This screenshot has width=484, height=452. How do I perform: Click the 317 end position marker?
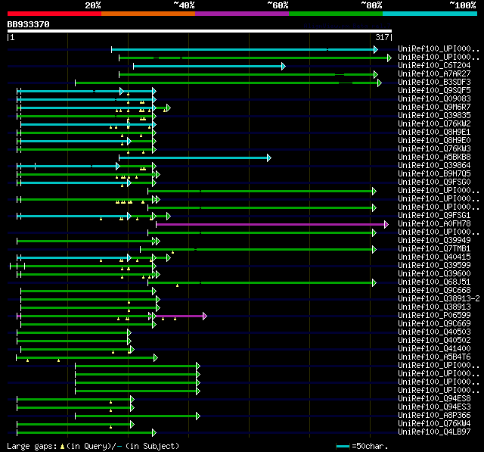(382, 37)
